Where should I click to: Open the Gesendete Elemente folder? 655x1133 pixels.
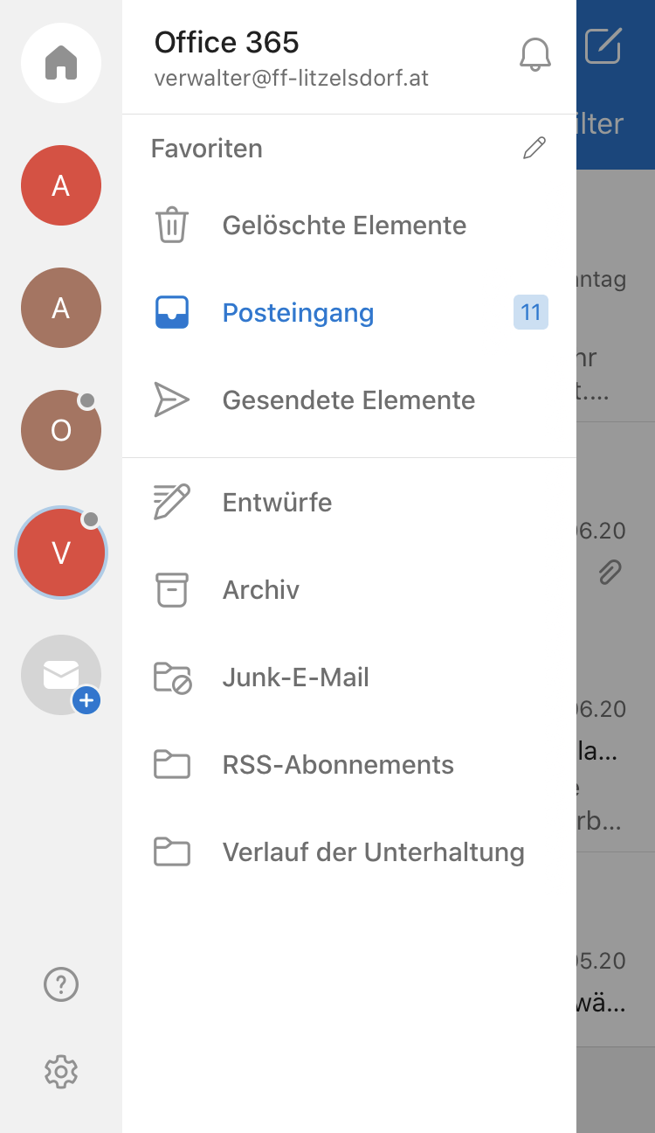coord(349,400)
